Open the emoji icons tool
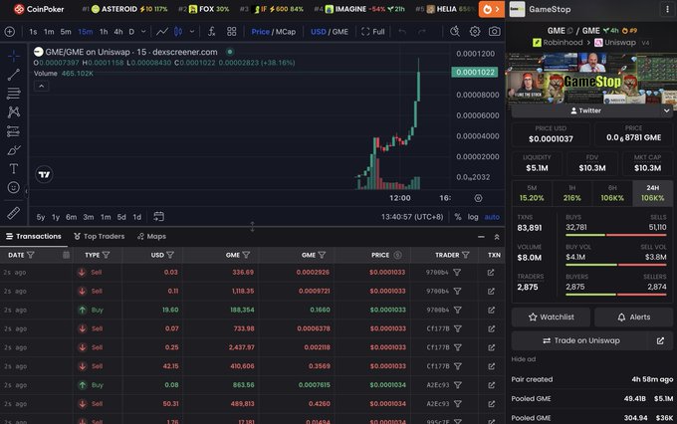677x424 pixels. tap(13, 187)
